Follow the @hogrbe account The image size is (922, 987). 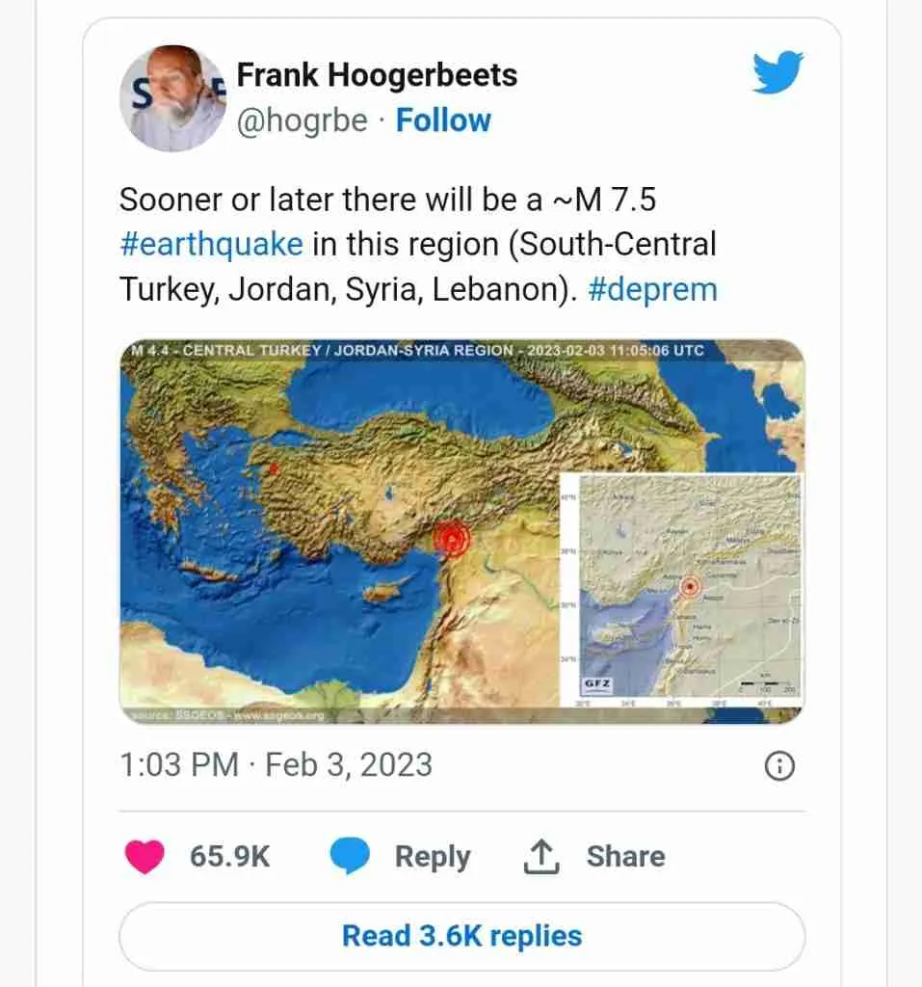tap(443, 120)
